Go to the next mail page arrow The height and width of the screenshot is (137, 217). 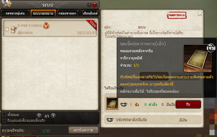coord(53,116)
